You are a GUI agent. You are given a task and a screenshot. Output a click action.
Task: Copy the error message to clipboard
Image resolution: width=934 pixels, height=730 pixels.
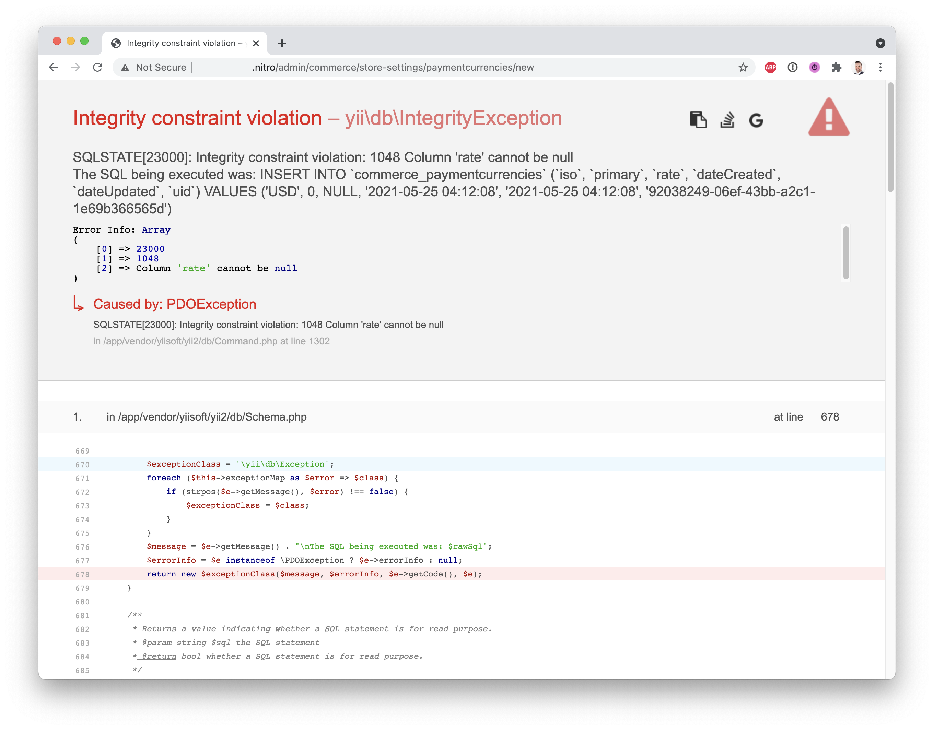click(698, 120)
